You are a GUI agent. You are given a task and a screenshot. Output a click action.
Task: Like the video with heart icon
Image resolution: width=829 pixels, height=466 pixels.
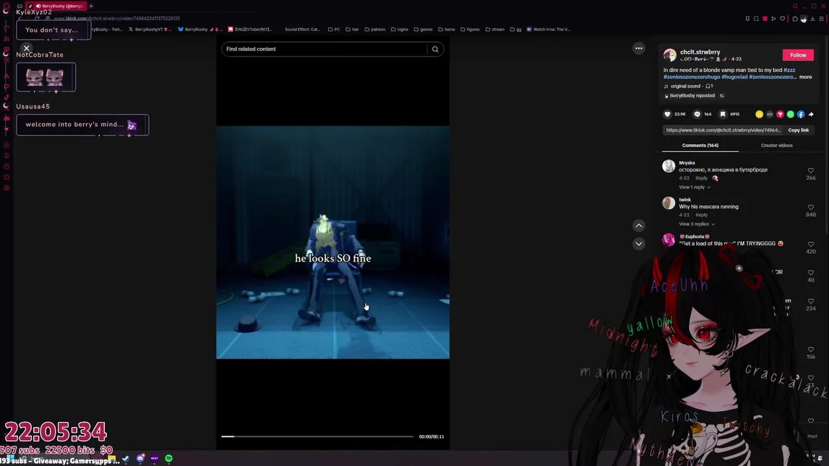668,114
